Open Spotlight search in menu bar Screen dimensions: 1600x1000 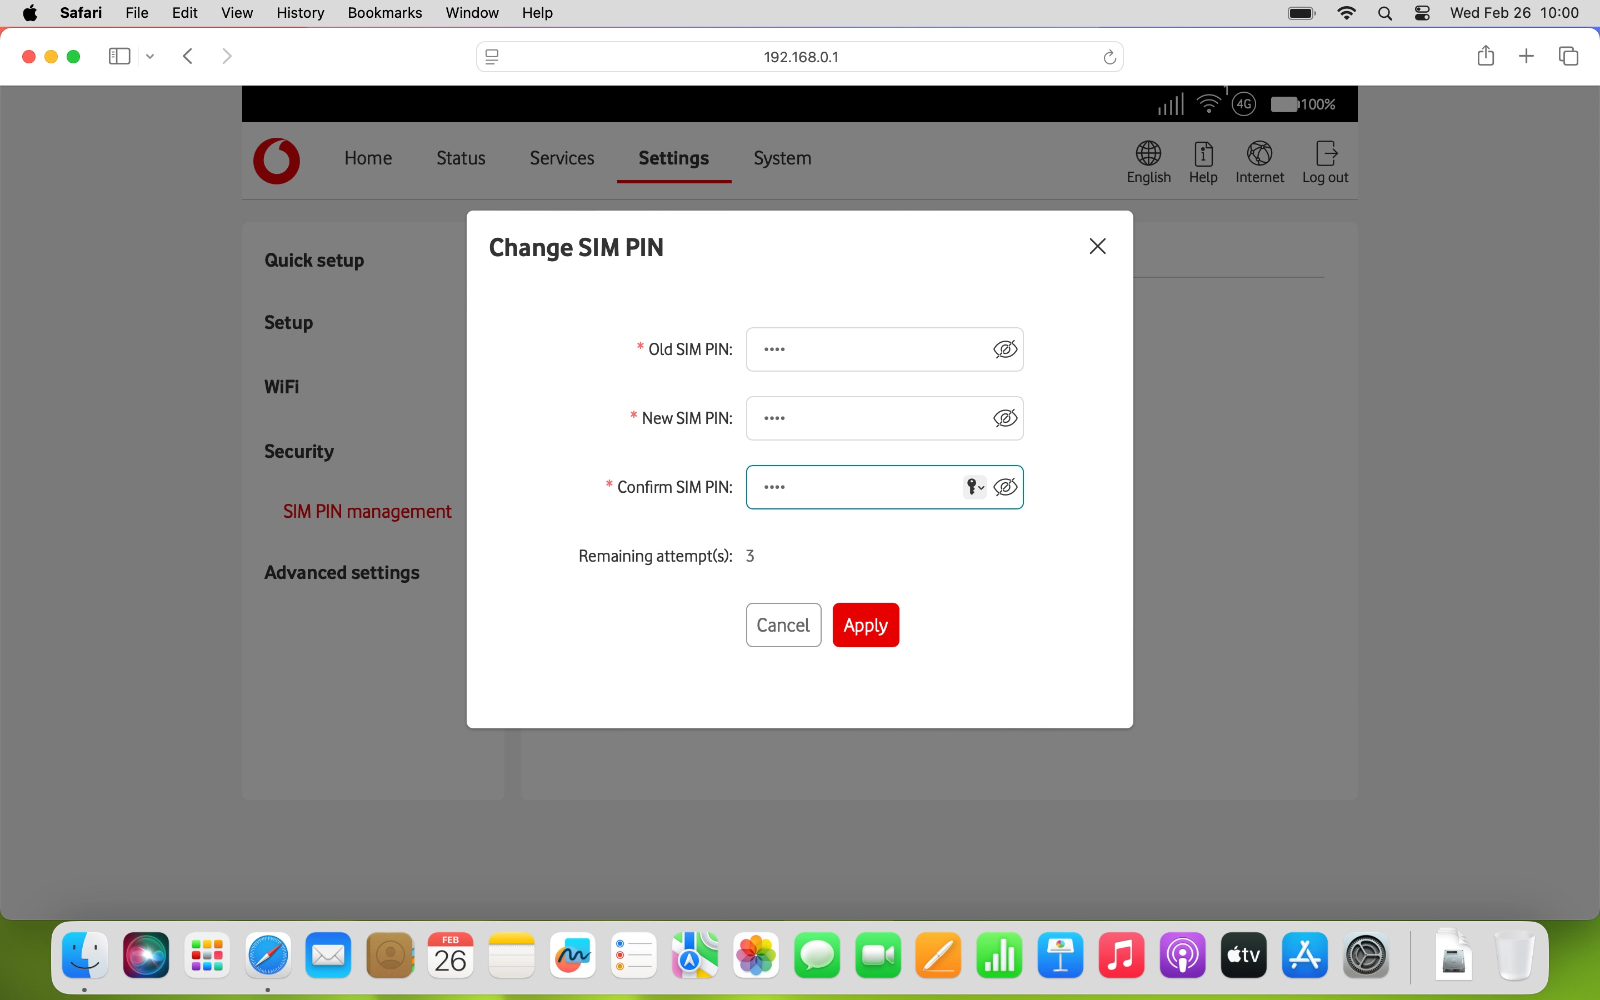[1385, 13]
